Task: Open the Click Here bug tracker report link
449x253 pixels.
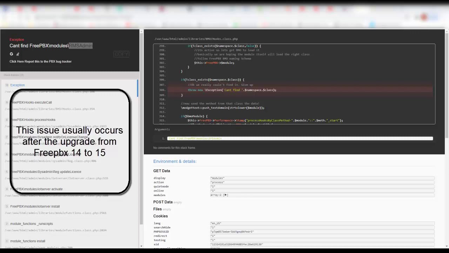Action: [40, 61]
